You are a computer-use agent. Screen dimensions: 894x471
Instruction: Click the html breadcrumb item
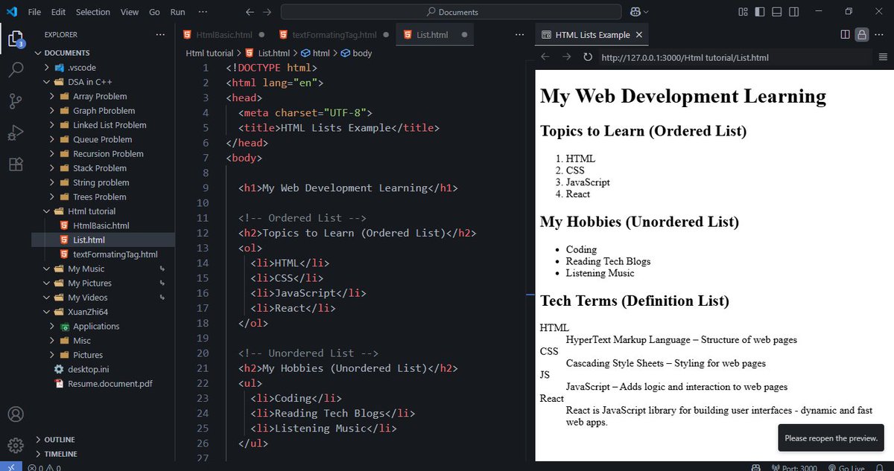pos(315,53)
